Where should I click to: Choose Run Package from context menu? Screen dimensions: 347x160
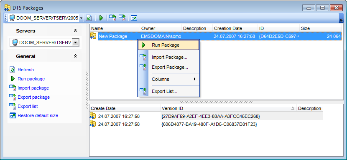pos(168,45)
